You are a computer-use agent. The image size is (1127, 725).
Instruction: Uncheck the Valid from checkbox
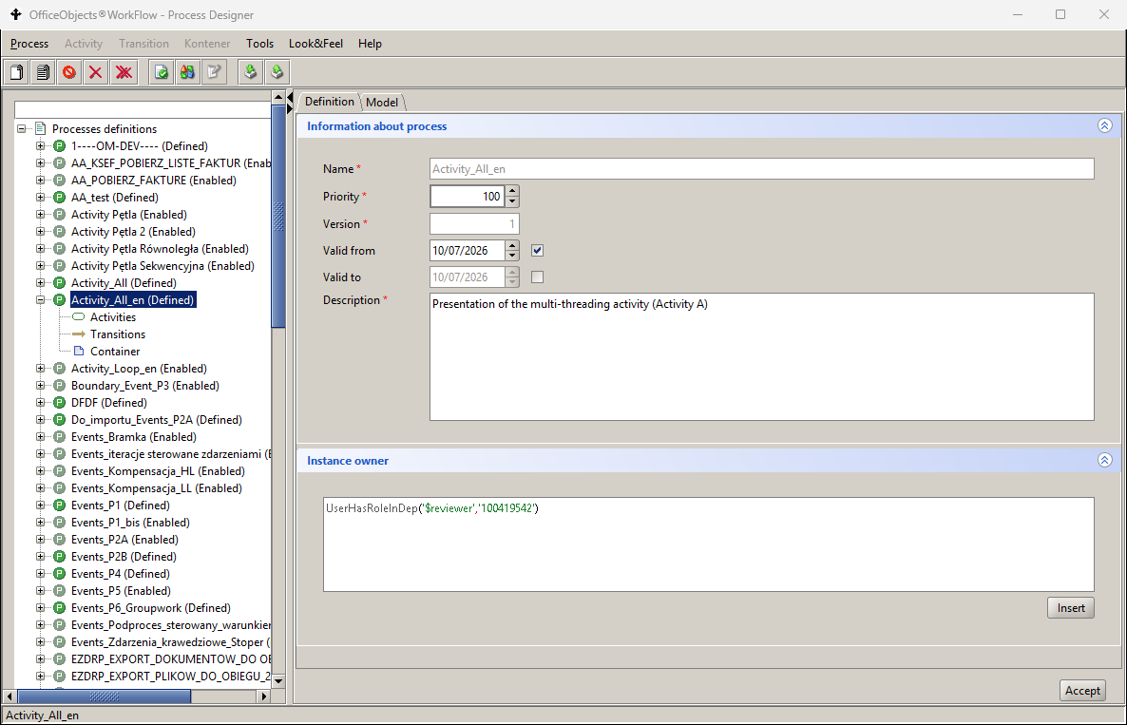tap(537, 251)
